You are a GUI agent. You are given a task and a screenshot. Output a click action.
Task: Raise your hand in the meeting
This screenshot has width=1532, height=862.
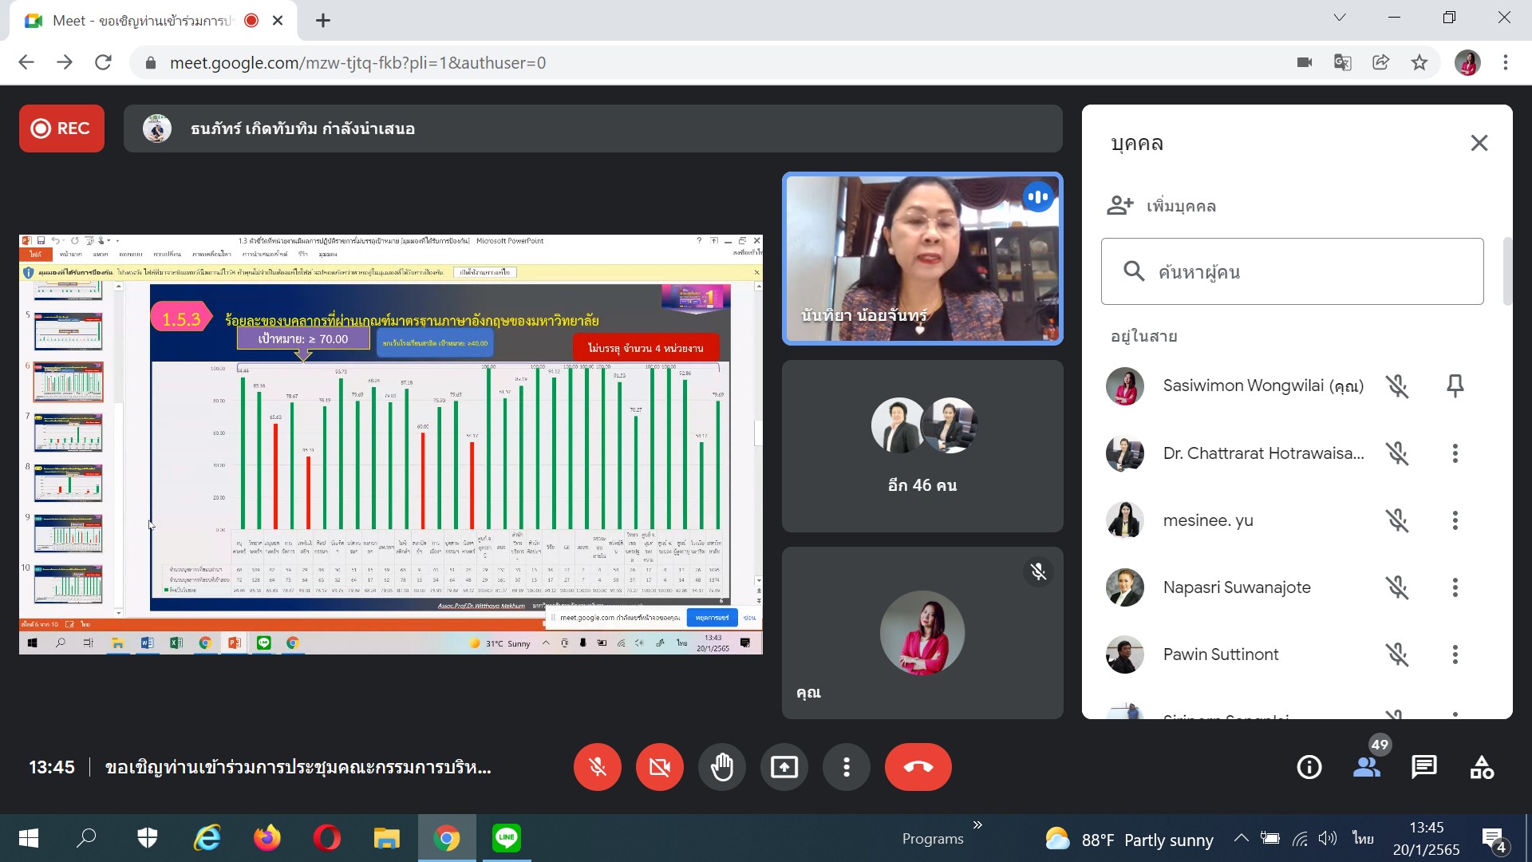pyautogui.click(x=721, y=767)
